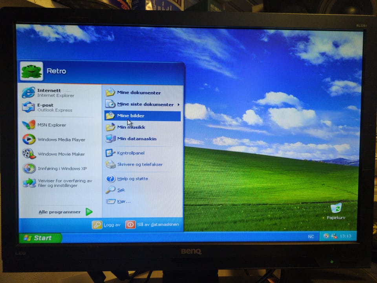
Task: Click the frog user account picture
Action: (x=31, y=71)
